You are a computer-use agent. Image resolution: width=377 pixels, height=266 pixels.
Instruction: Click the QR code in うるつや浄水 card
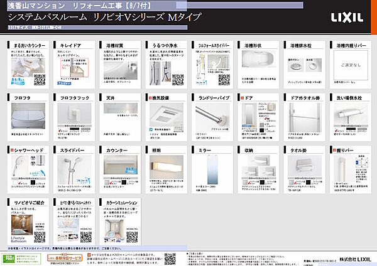(x=178, y=80)
